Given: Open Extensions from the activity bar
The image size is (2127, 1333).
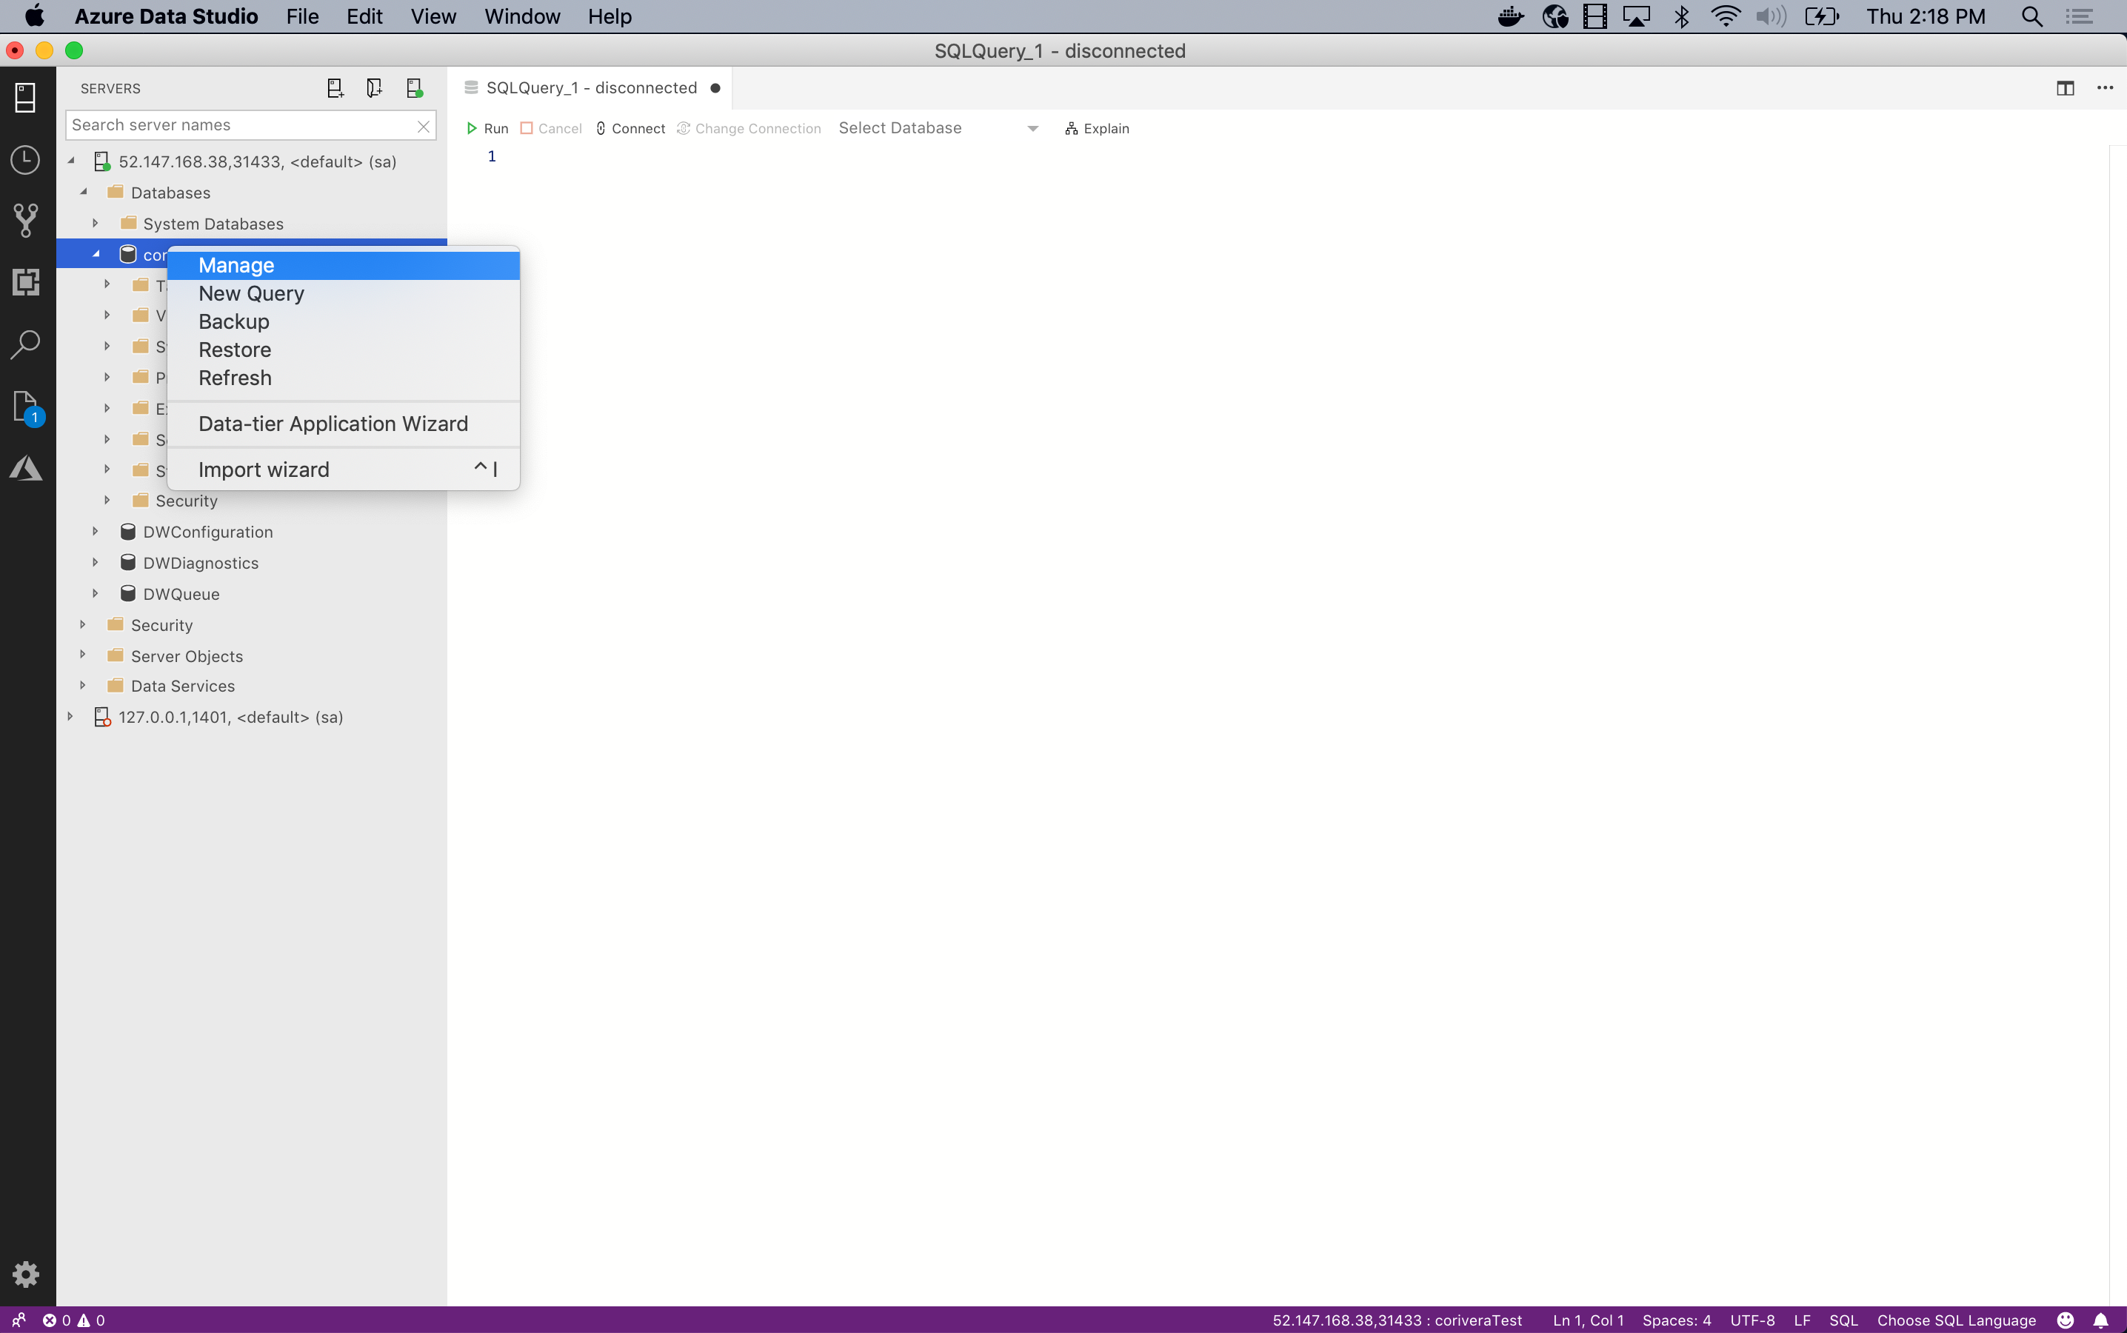Looking at the screenshot, I should pos(26,282).
